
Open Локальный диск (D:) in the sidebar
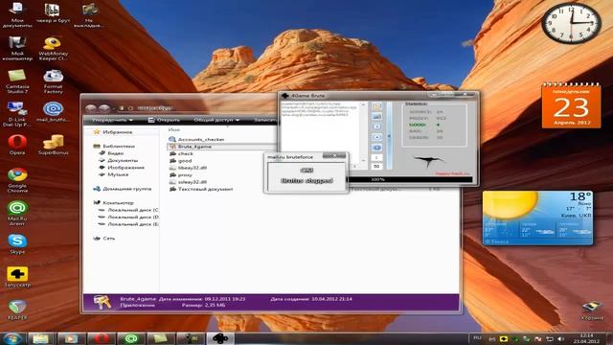coord(128,218)
